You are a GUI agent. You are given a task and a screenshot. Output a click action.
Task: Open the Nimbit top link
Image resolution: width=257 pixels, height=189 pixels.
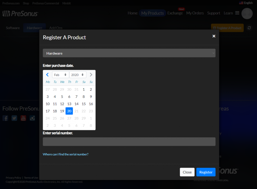(66, 3)
